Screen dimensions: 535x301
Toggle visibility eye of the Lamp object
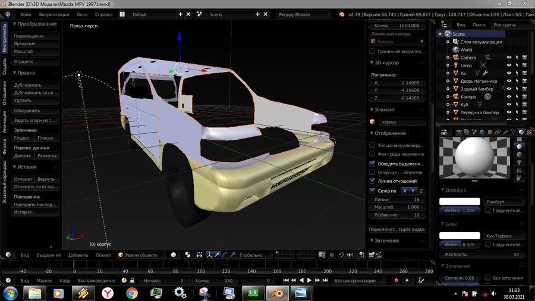tap(509, 65)
